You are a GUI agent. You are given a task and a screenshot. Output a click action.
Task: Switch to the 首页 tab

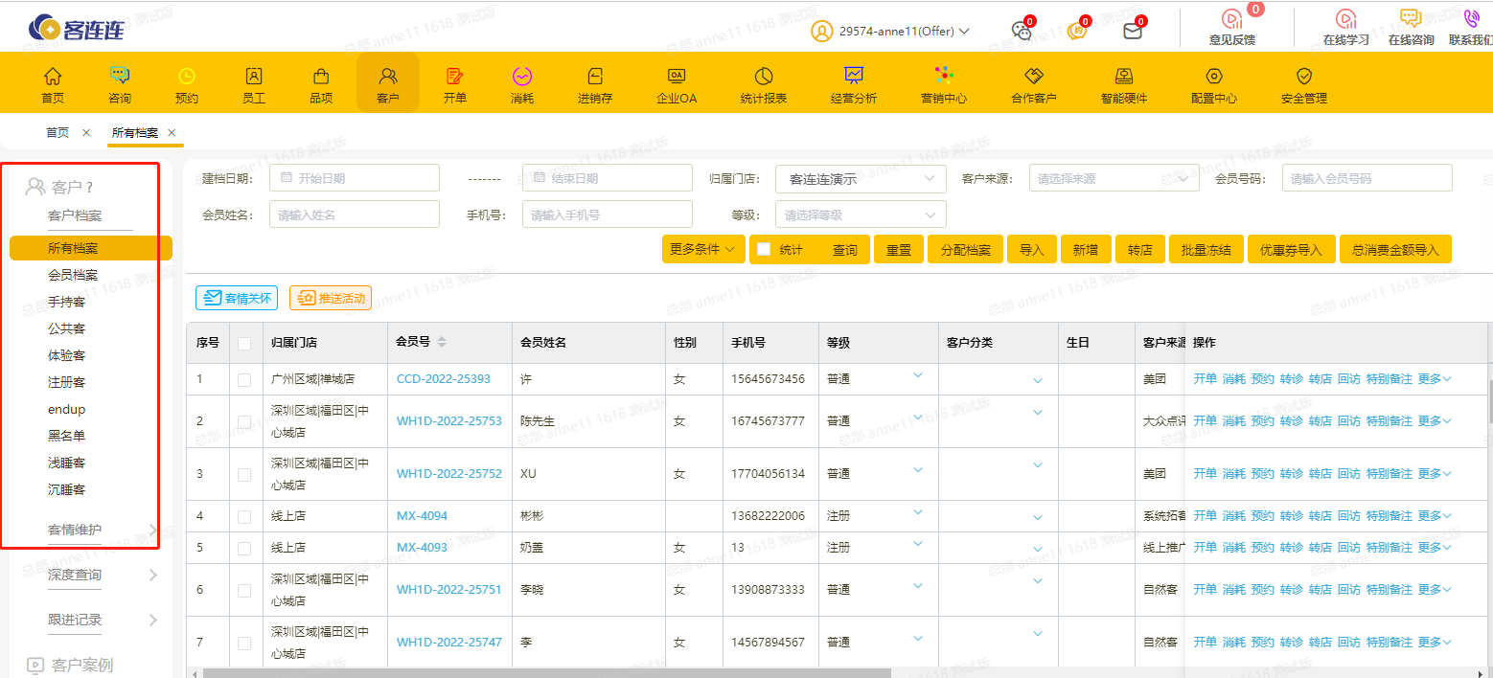57,133
